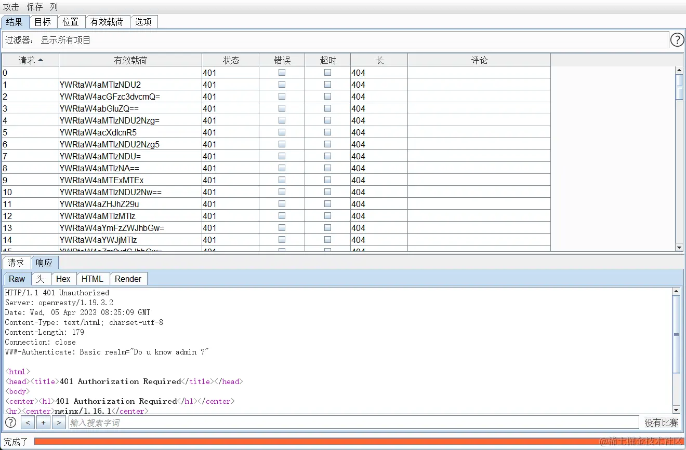Select the Hex view tab

pos(63,279)
